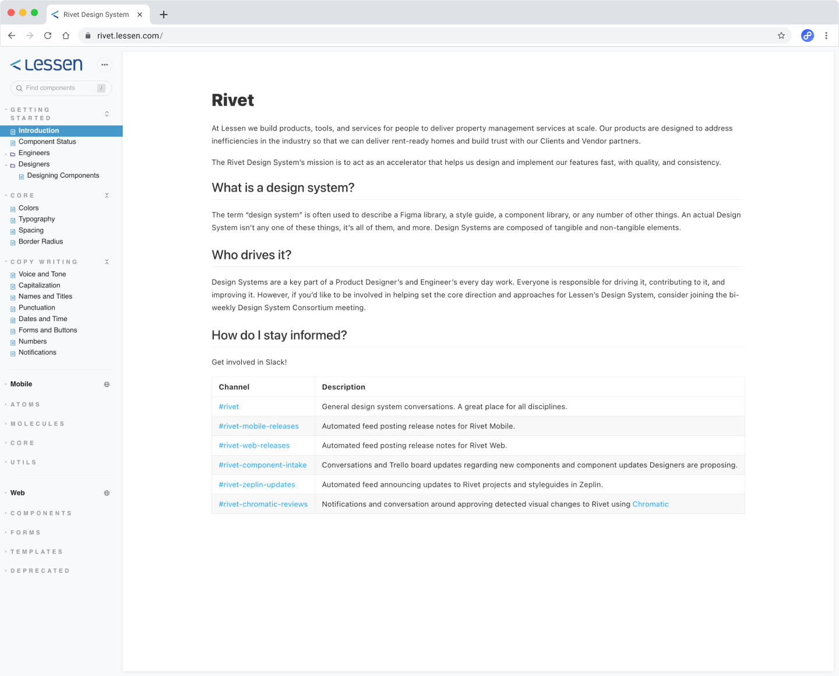Open the #rivet-mobile-releases channel link

tap(259, 426)
